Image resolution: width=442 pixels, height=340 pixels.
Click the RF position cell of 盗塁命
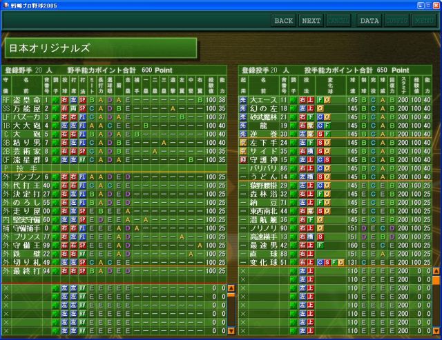6,100
